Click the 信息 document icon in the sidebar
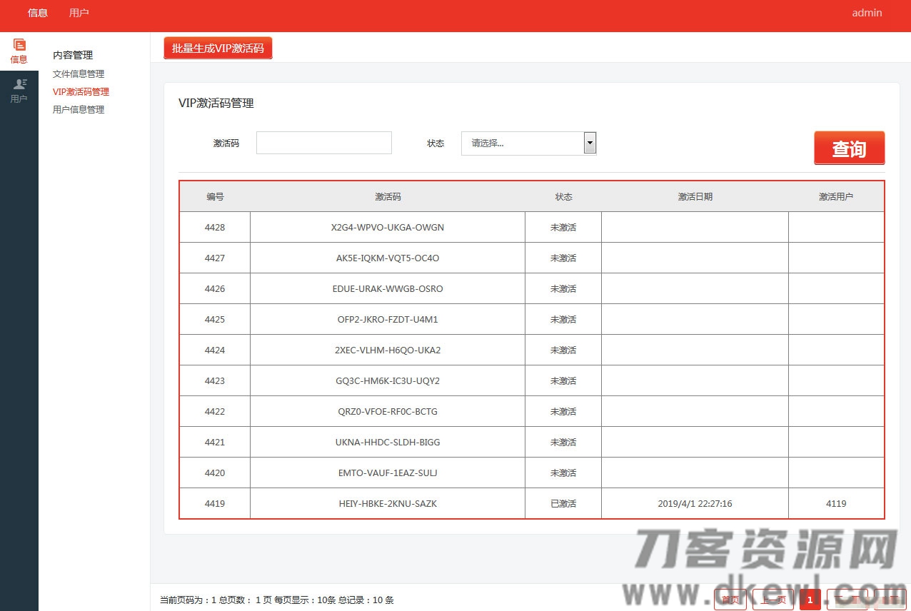 pos(19,51)
